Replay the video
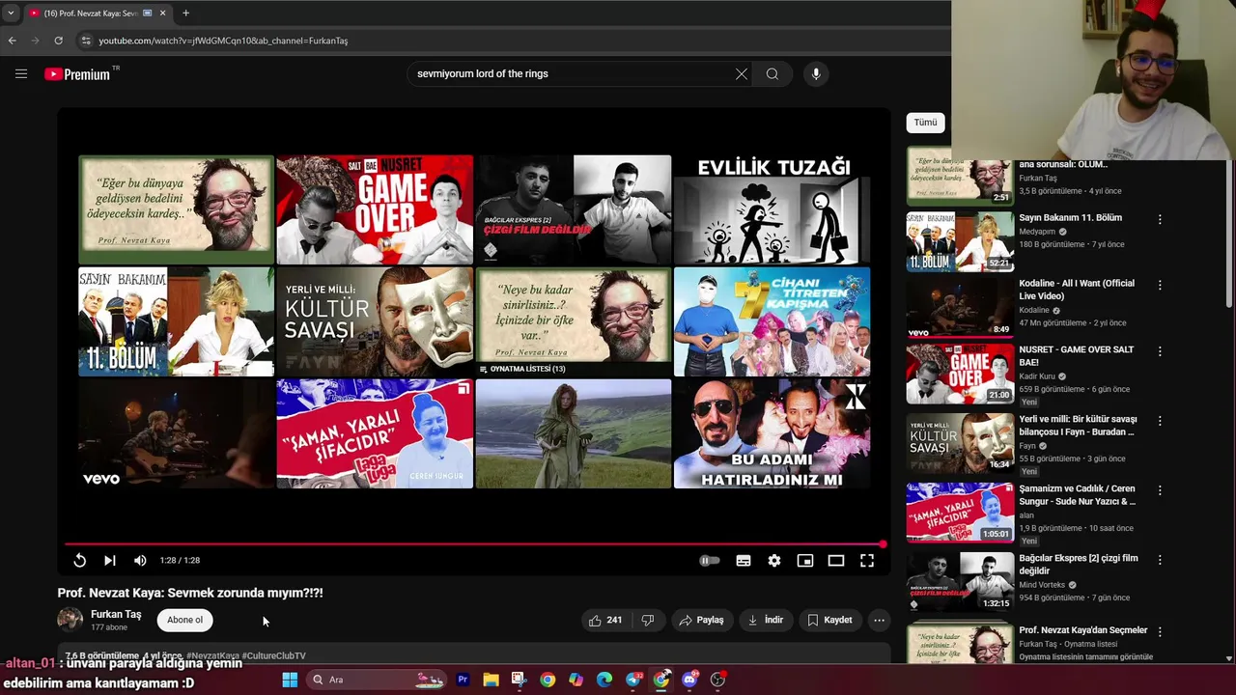 pyautogui.click(x=79, y=560)
